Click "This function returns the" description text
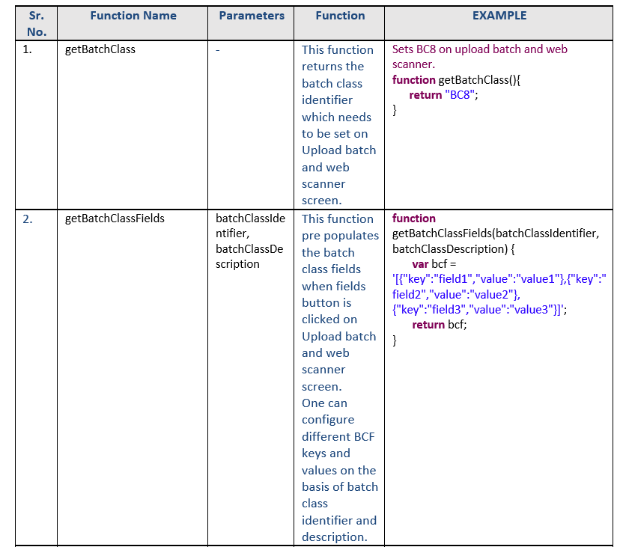 (338, 58)
